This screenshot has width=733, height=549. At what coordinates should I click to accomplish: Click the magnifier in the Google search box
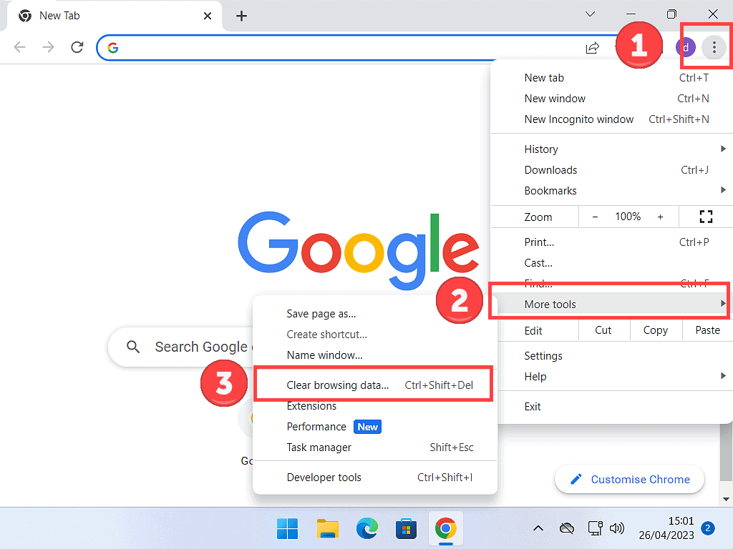pos(132,347)
